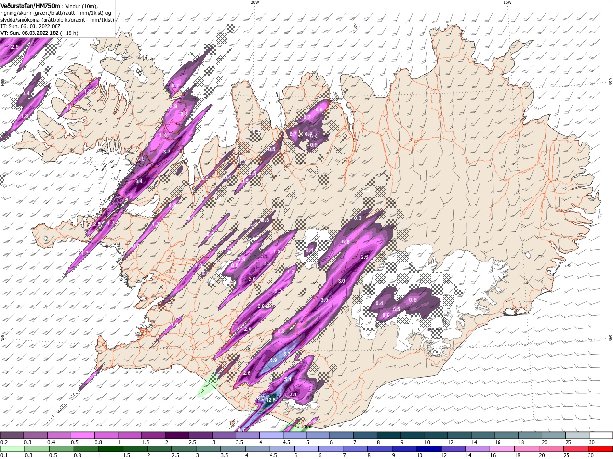Select the '1.2' value in the central highlands
This screenshot has width=613, height=459.
click(290, 272)
